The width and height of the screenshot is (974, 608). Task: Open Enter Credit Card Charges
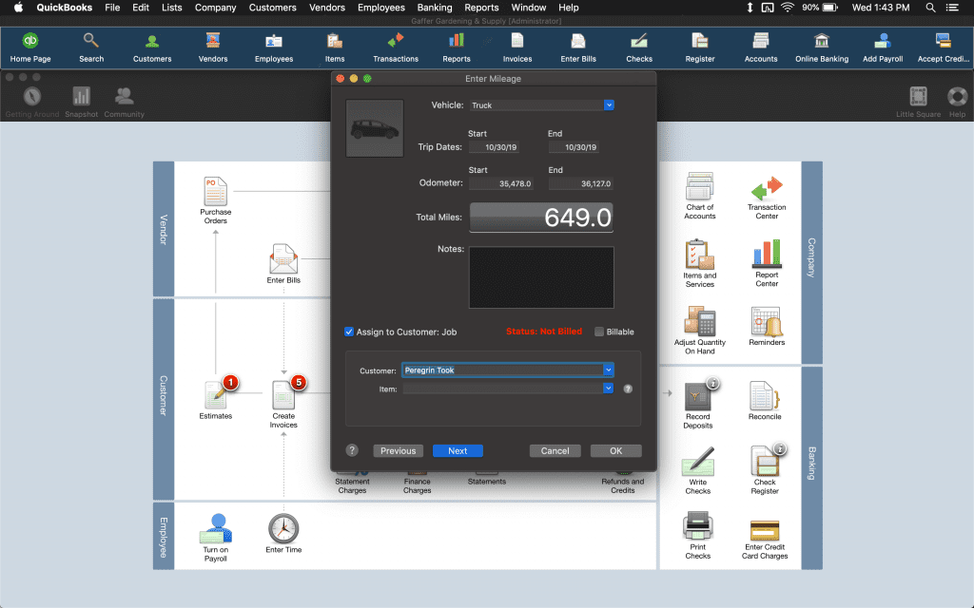point(765,540)
